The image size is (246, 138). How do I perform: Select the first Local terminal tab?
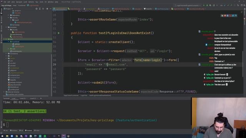coord(14,99)
